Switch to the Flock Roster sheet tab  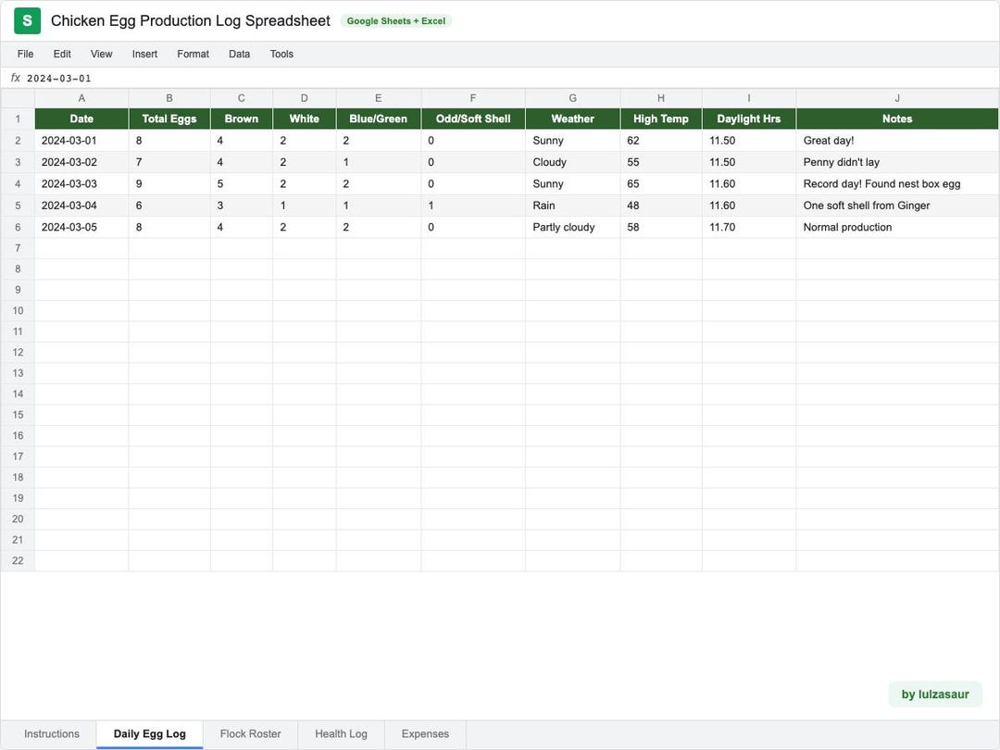pyautogui.click(x=251, y=734)
